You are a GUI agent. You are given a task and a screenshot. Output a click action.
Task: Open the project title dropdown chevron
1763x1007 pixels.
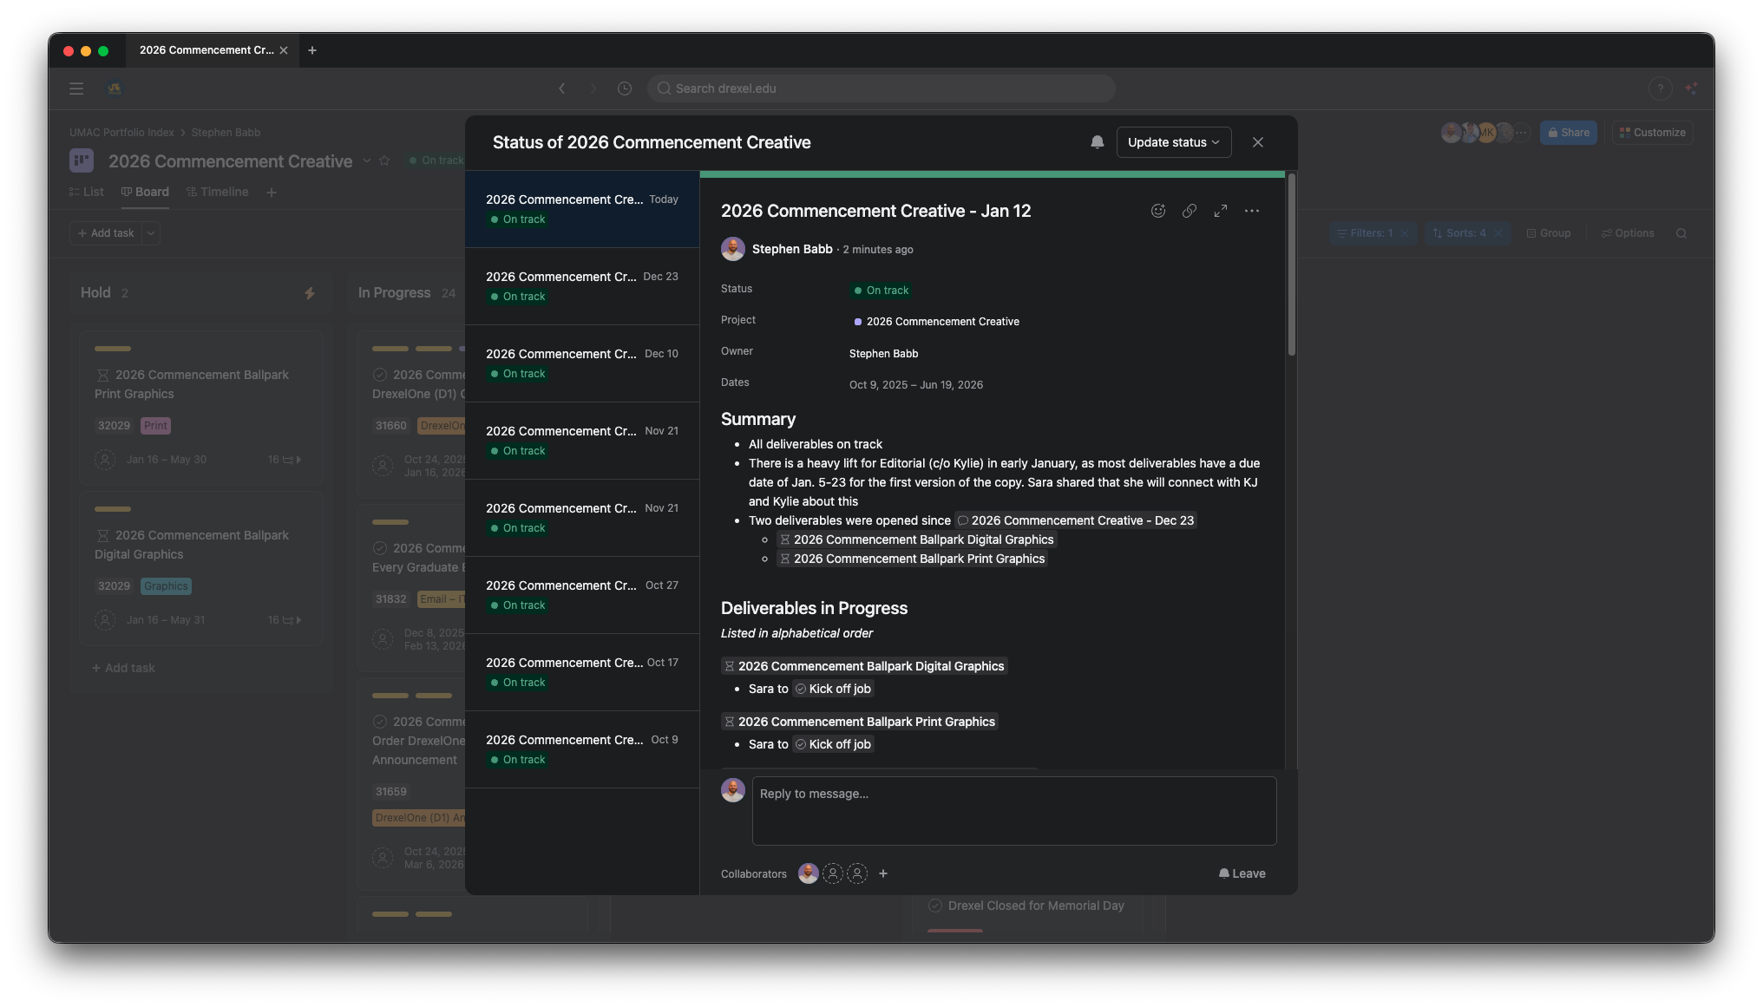tap(366, 161)
